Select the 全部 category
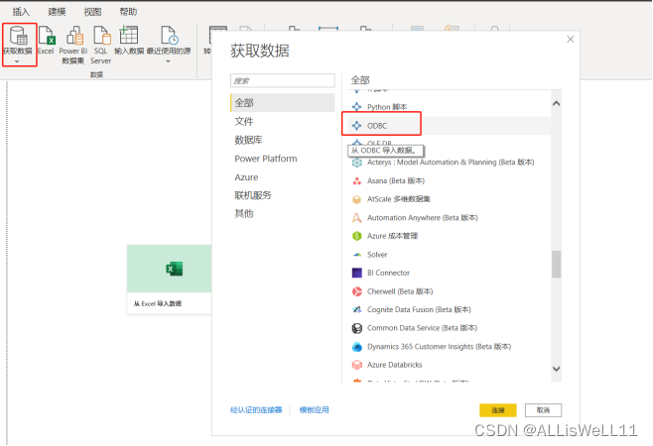 click(283, 103)
